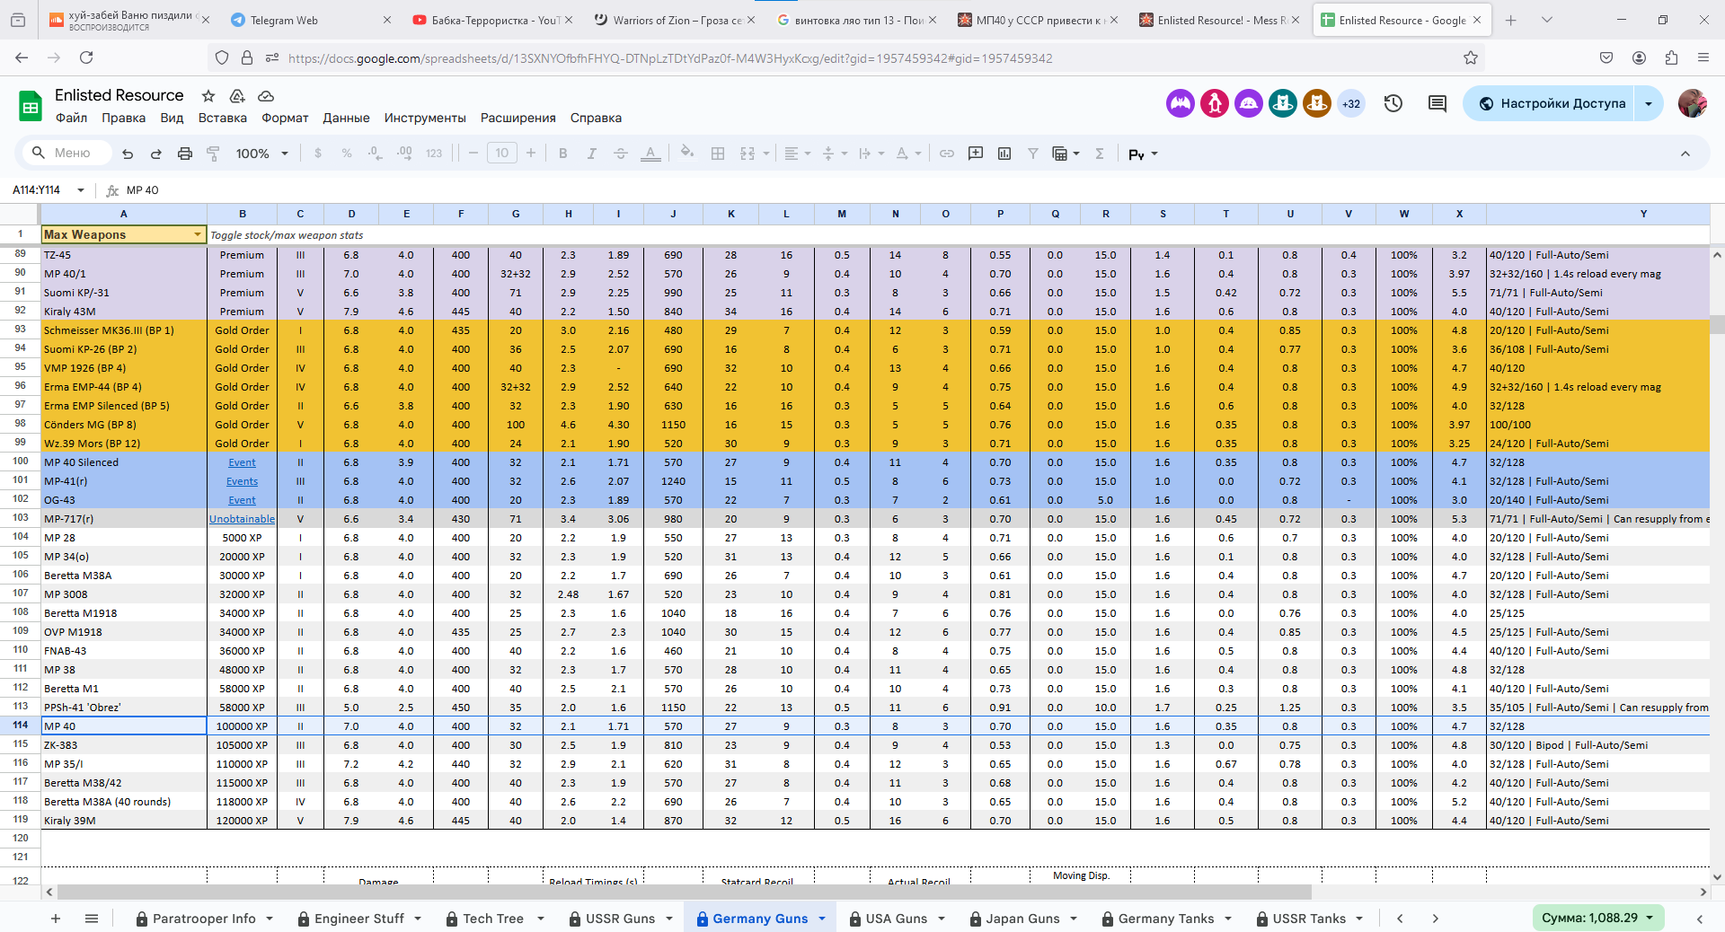Click the paint format roller icon
The height and width of the screenshot is (932, 1725).
[x=213, y=154]
